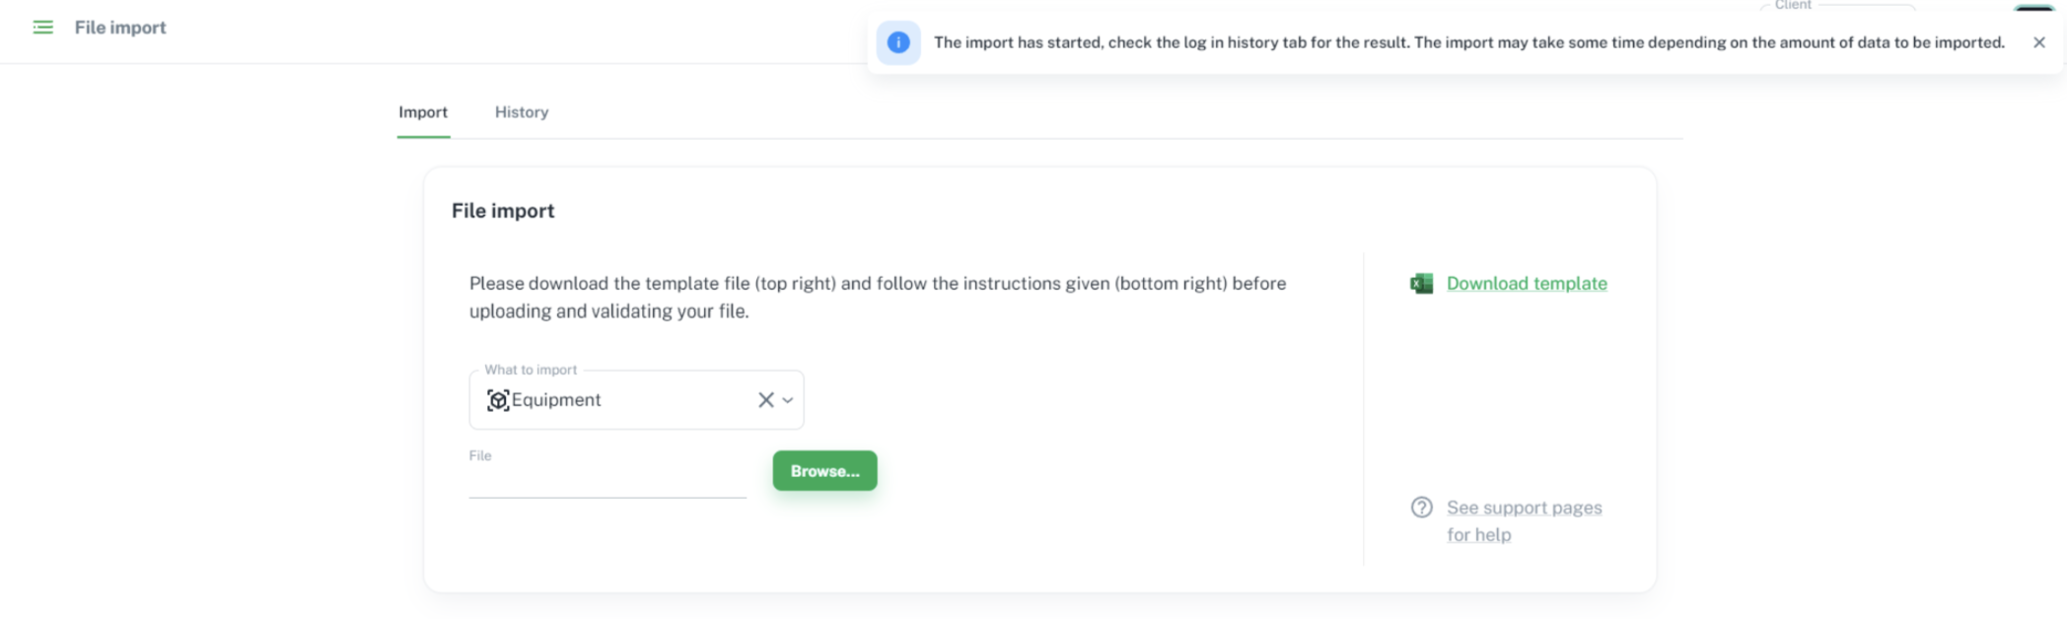Click the question mark help icon
This screenshot has height=619, width=2067.
pyautogui.click(x=1421, y=508)
